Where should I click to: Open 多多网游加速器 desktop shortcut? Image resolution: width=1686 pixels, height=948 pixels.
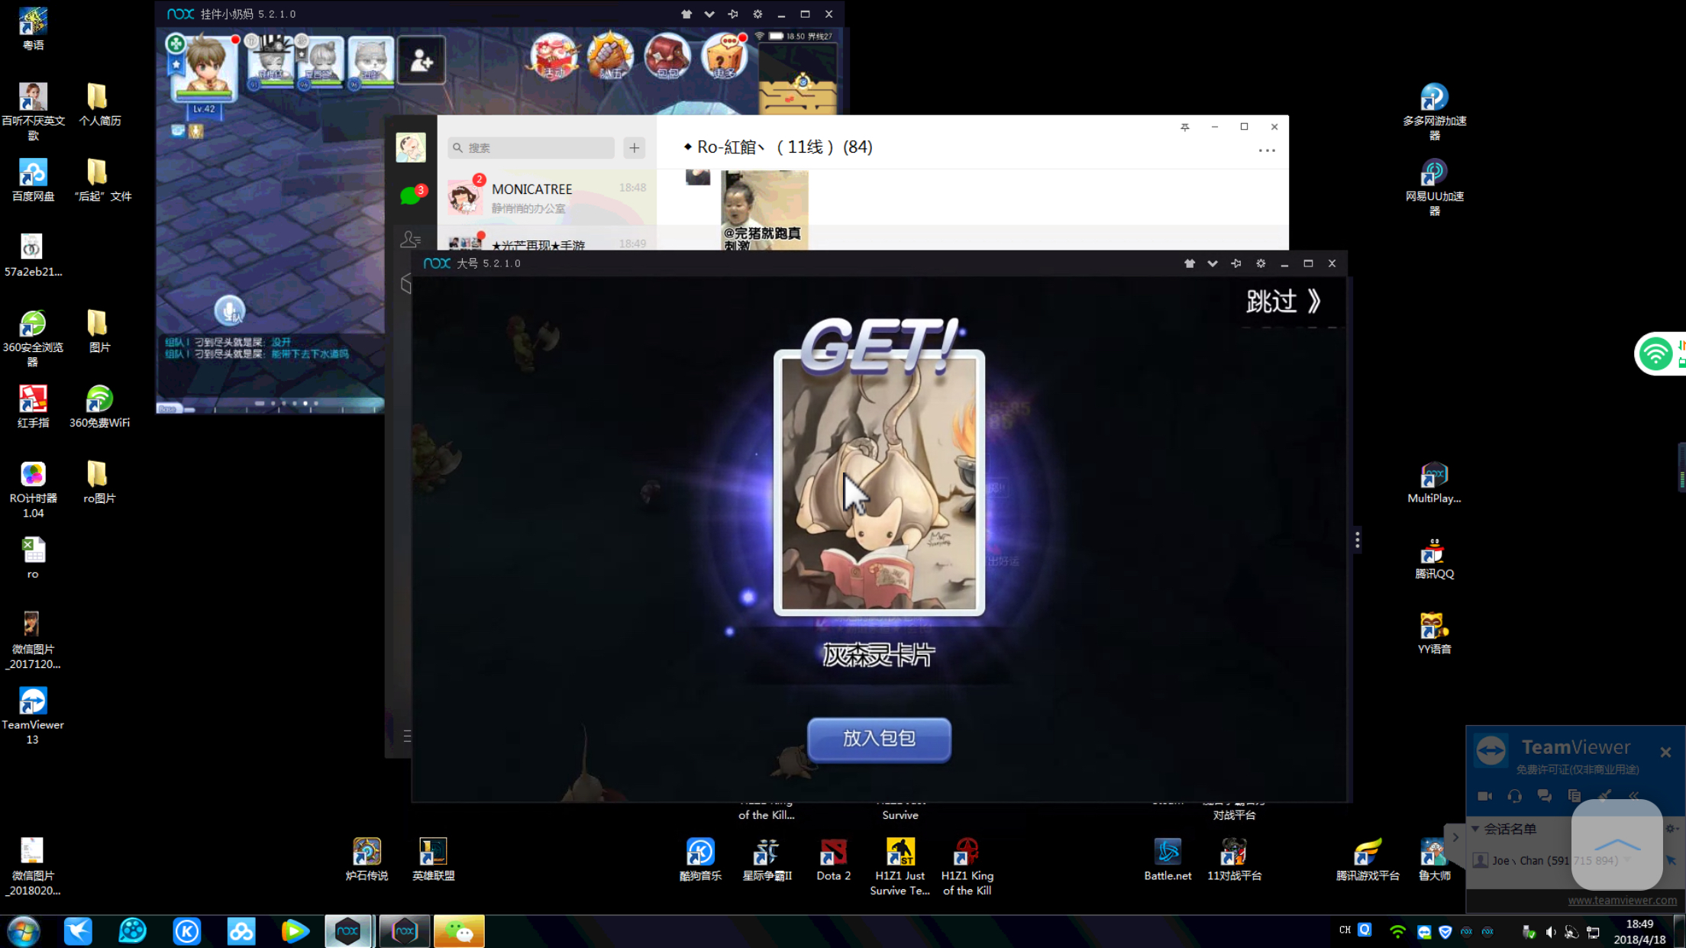click(x=1434, y=112)
